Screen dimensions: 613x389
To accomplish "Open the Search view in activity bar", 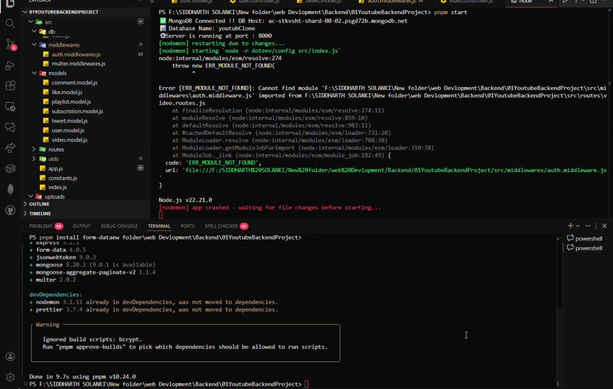I will [x=10, y=23].
